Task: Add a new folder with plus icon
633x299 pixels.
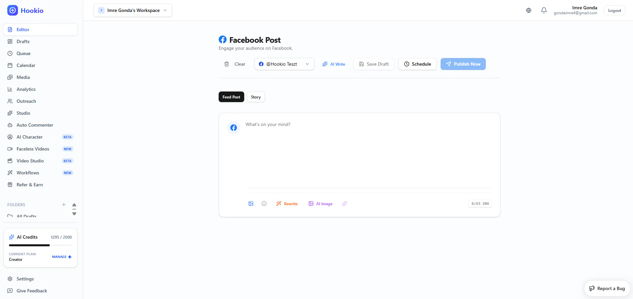Action: (x=64, y=205)
